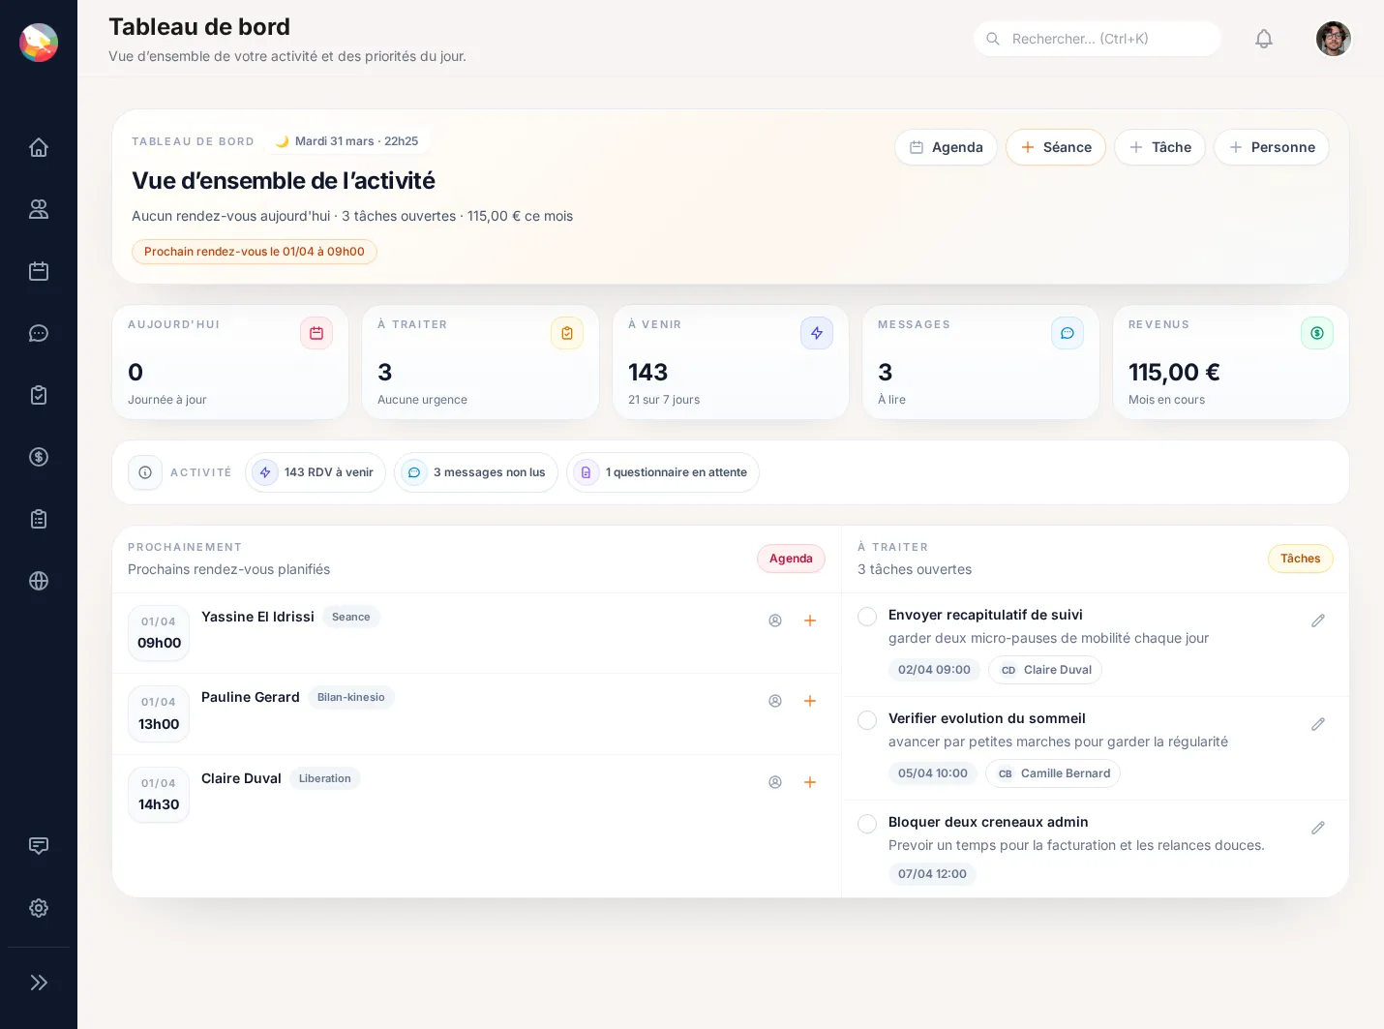This screenshot has width=1384, height=1029.
Task: Click plus icon on Yassine El Idrissi row
Action: tap(810, 620)
